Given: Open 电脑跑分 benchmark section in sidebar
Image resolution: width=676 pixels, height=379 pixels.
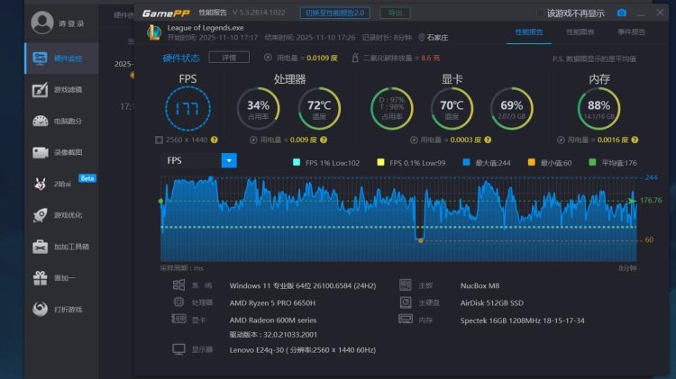Looking at the screenshot, I should click(x=62, y=121).
